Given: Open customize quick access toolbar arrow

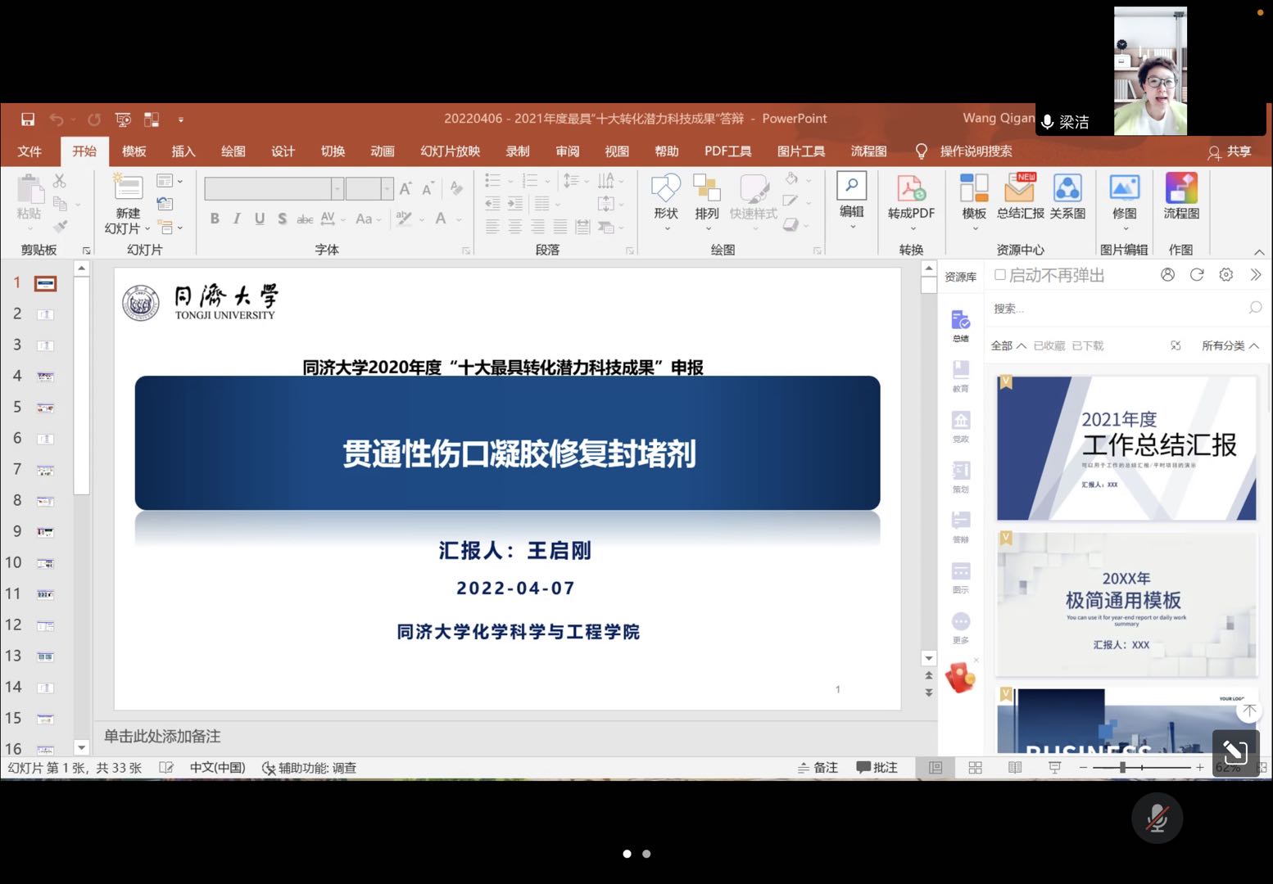Looking at the screenshot, I should coord(181,120).
